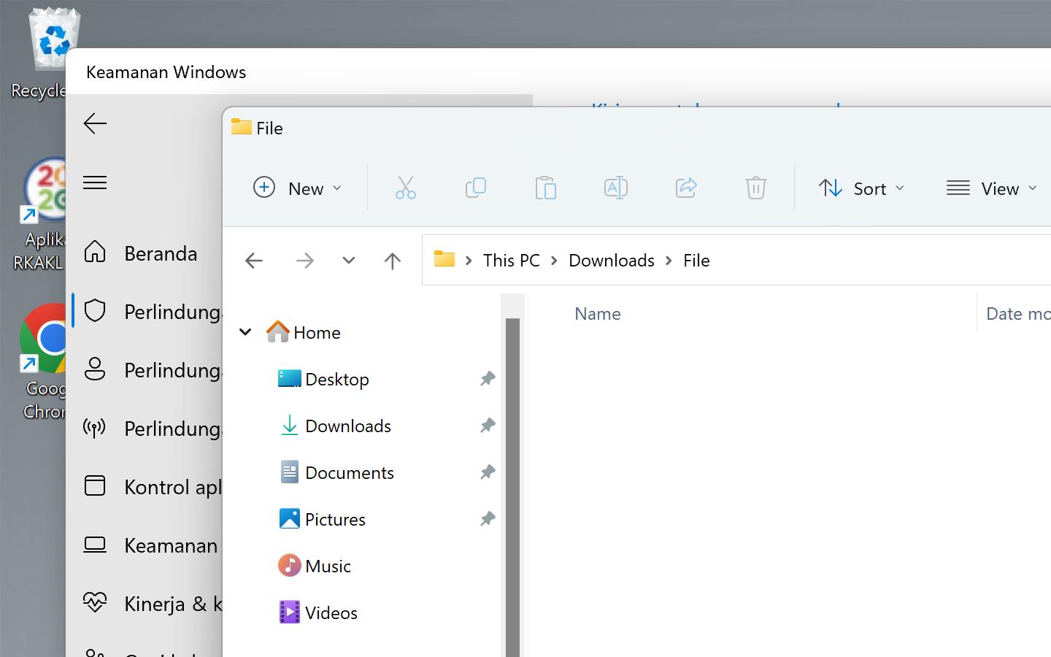Select Beranda in Keamanan Windows sidebar
The width and height of the screenshot is (1051, 657).
tap(161, 253)
